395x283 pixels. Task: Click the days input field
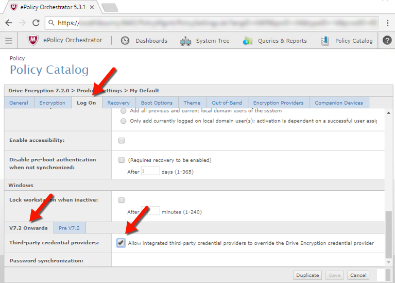tap(150, 171)
